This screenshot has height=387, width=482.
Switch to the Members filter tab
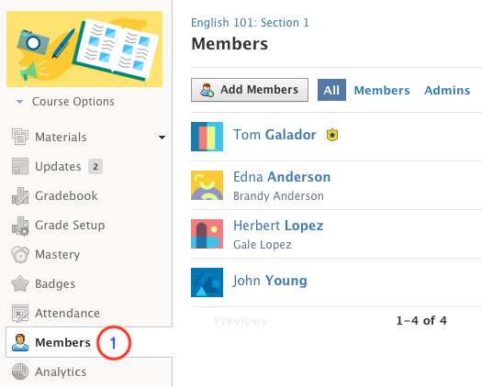pyautogui.click(x=382, y=90)
